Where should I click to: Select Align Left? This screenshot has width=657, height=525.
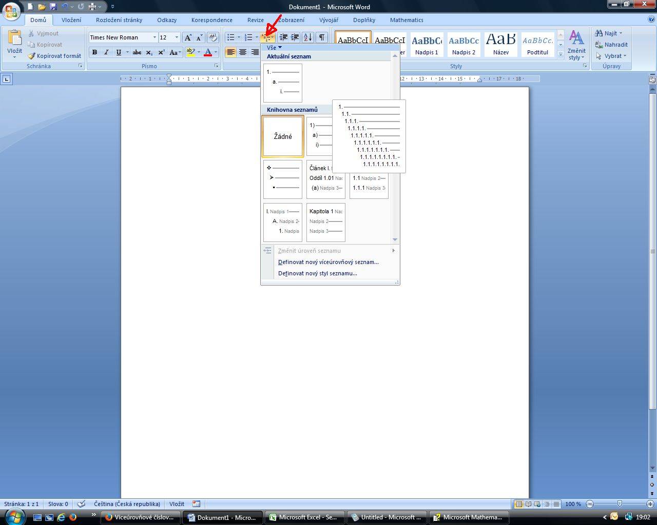coord(231,52)
